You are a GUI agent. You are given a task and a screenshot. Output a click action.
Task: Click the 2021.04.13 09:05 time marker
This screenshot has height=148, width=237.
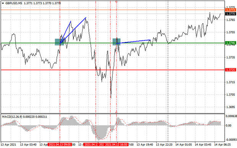coord(60,145)
